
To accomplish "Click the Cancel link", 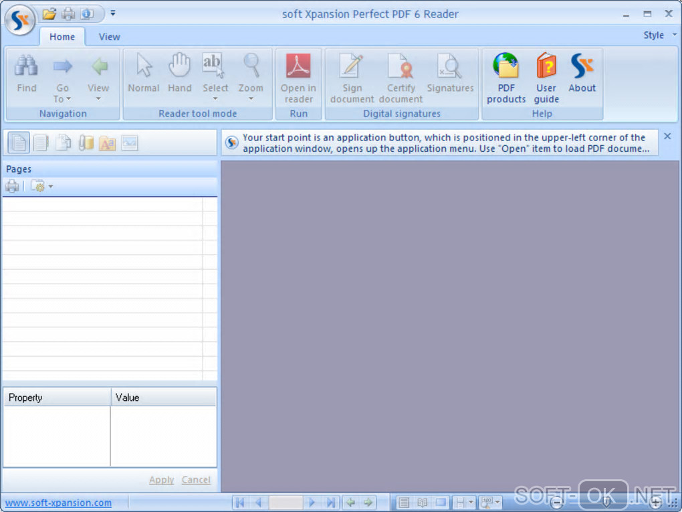I will coord(196,479).
